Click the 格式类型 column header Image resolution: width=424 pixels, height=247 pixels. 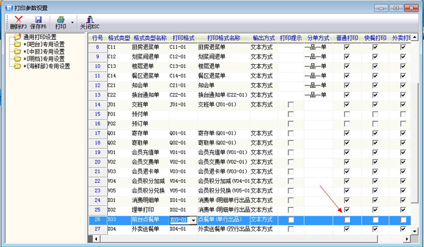pos(119,38)
